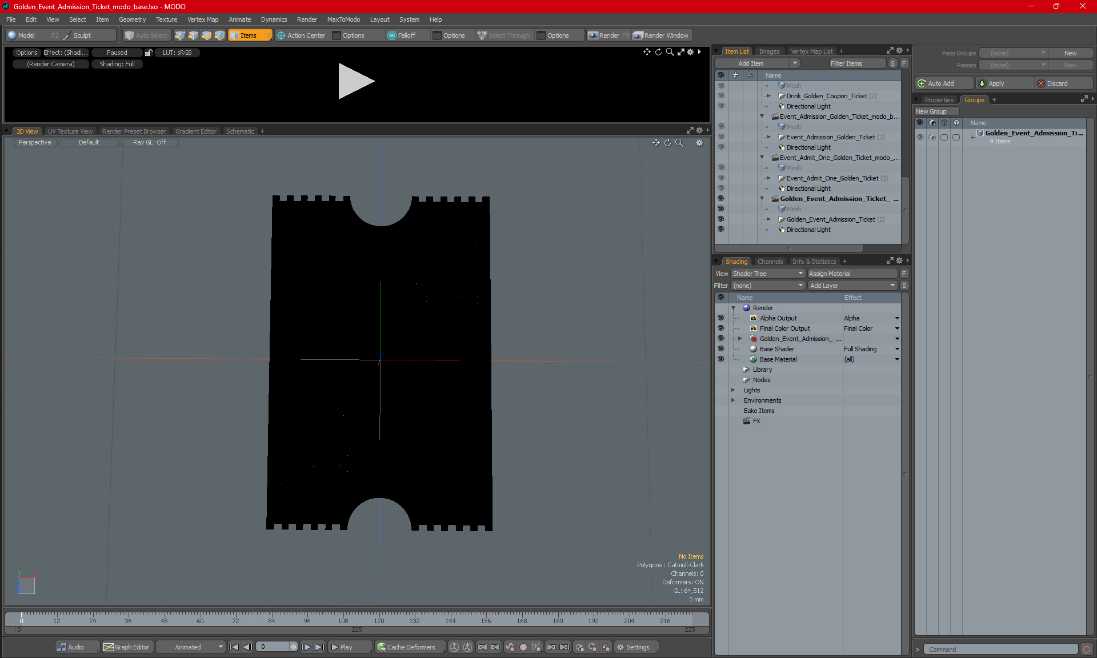The width and height of the screenshot is (1097, 658).
Task: Collapse Event_Admission_Golden_Ticket_modo_b scene
Action: [x=762, y=117]
